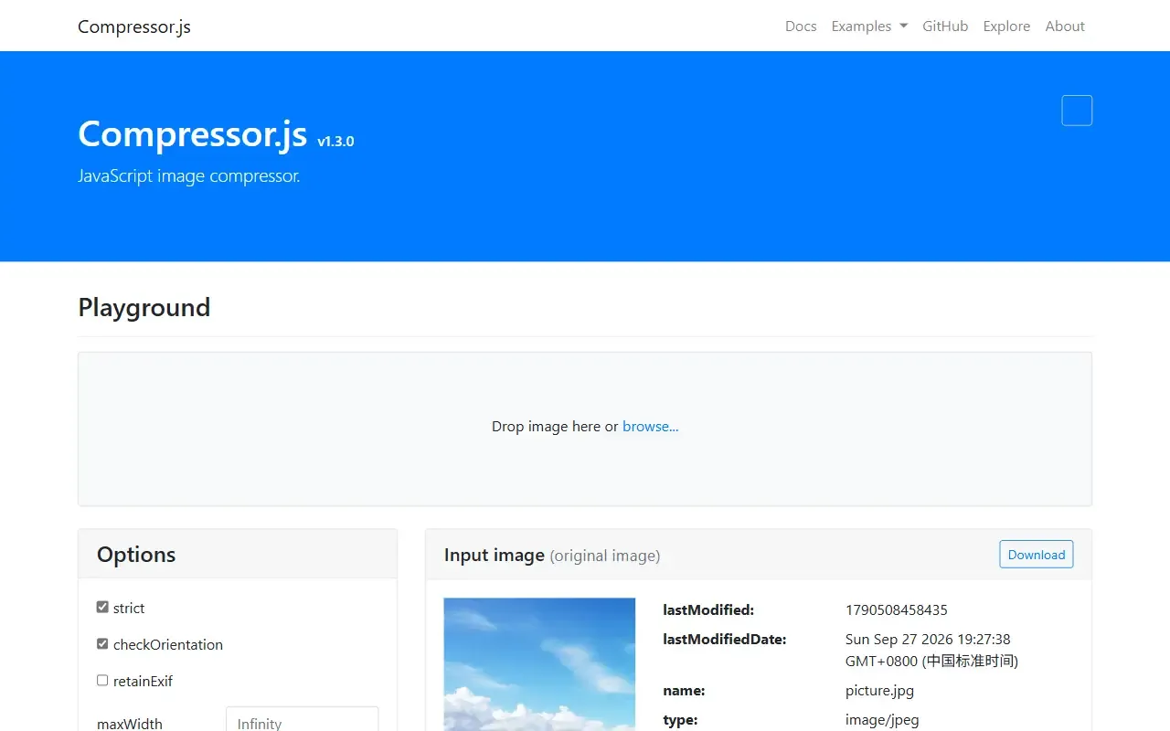1170x731 pixels.
Task: Click JavaScript image compressor tagline
Action: [x=189, y=176]
